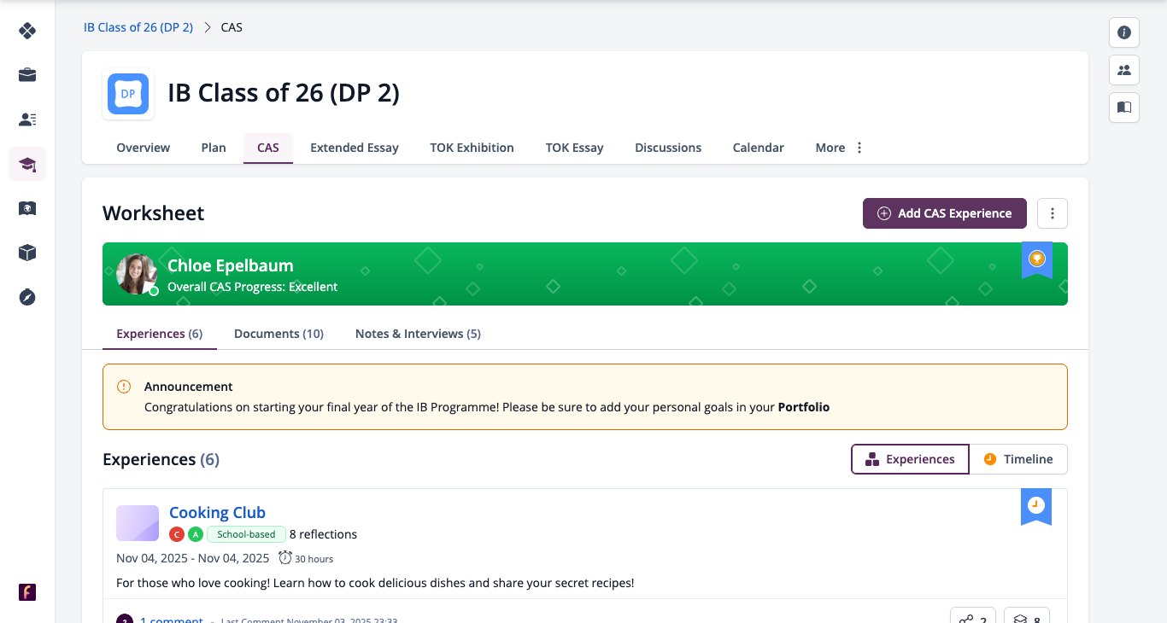Click the people list sidebar icon
This screenshot has width=1167, height=623.
click(x=27, y=119)
